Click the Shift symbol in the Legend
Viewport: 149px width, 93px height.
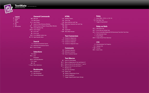point(14,21)
